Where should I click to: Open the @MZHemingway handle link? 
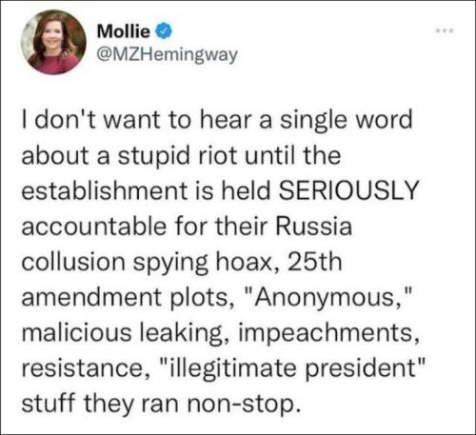tap(168, 55)
